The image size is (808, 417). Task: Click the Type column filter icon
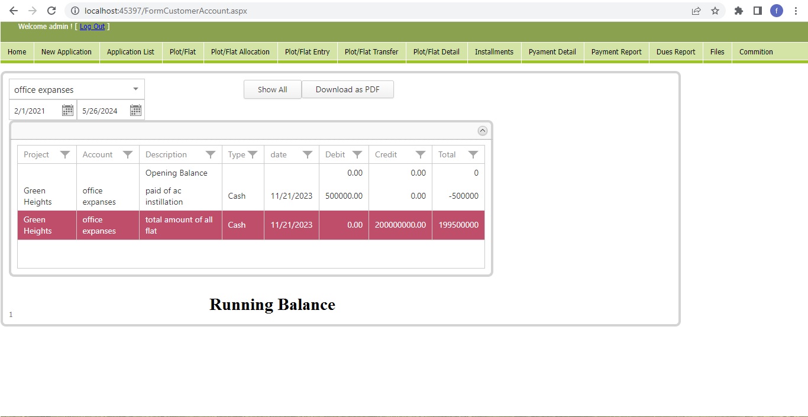coord(253,154)
